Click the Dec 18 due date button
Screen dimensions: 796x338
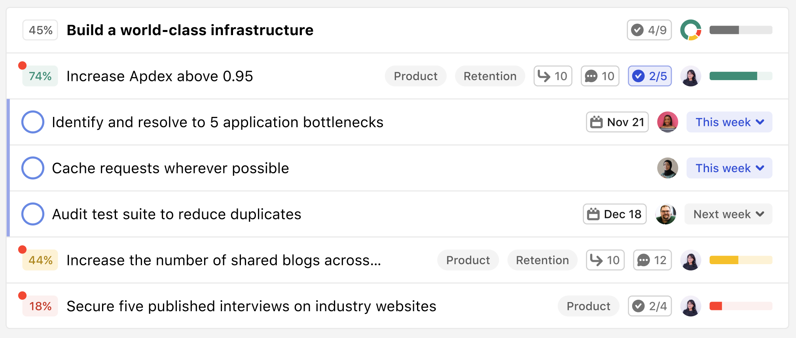[x=615, y=214]
